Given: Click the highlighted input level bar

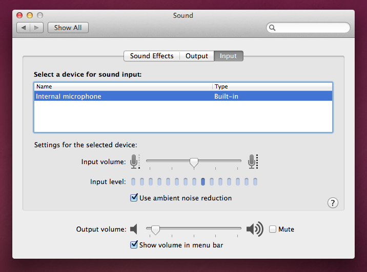Looking at the screenshot, I should [203, 182].
